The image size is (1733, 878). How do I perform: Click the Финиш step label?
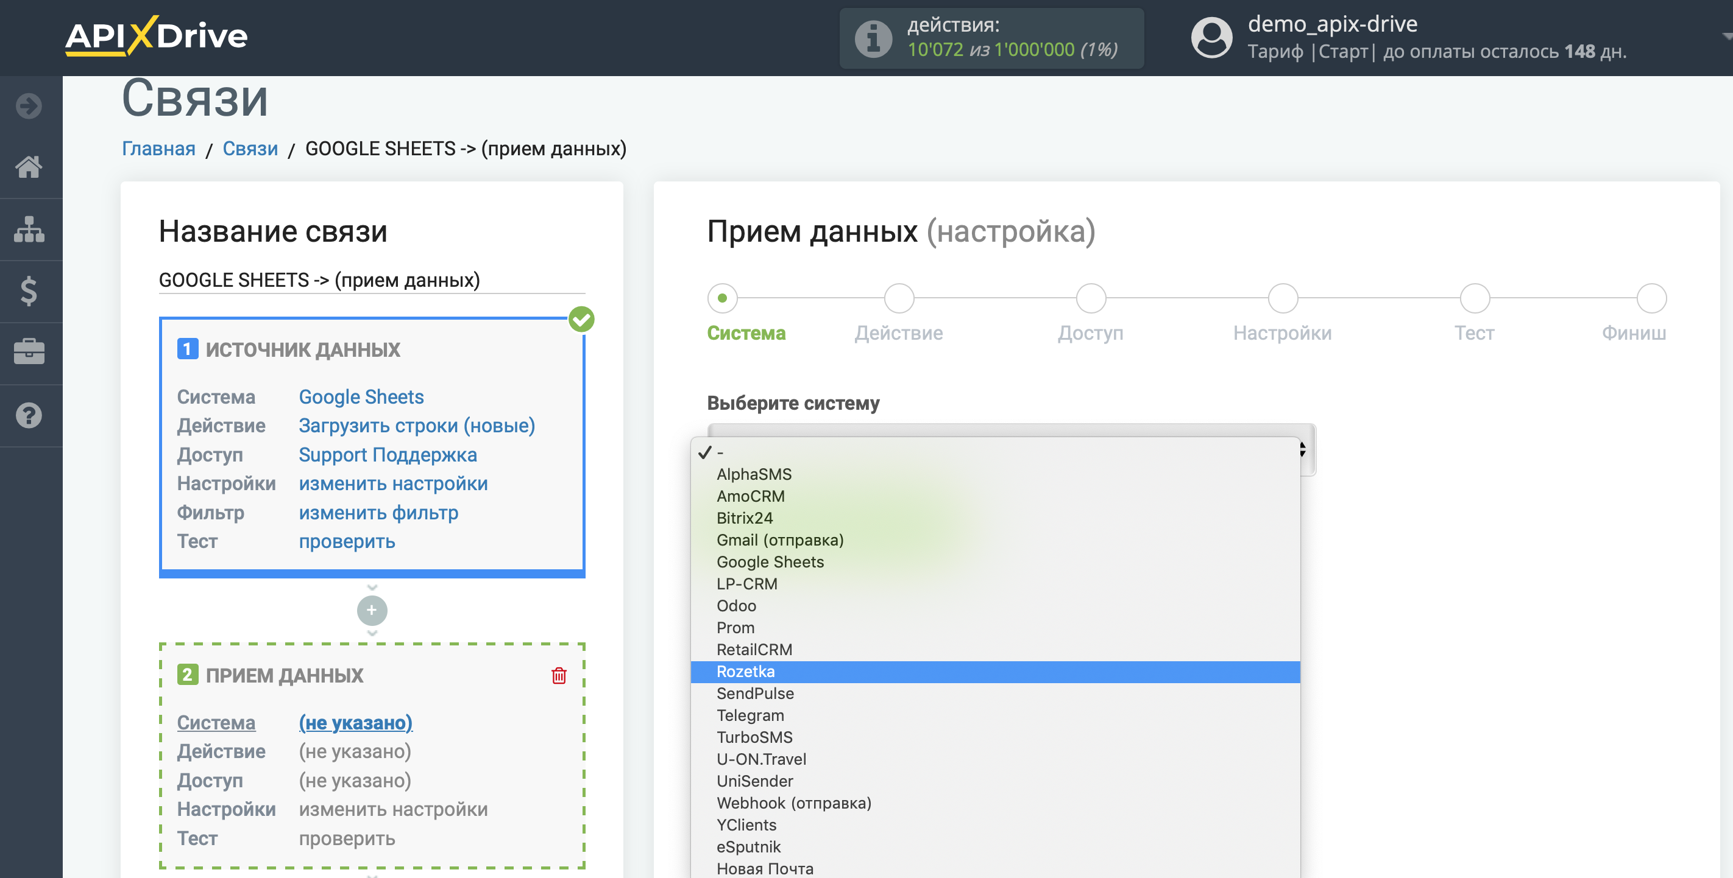click(x=1634, y=333)
